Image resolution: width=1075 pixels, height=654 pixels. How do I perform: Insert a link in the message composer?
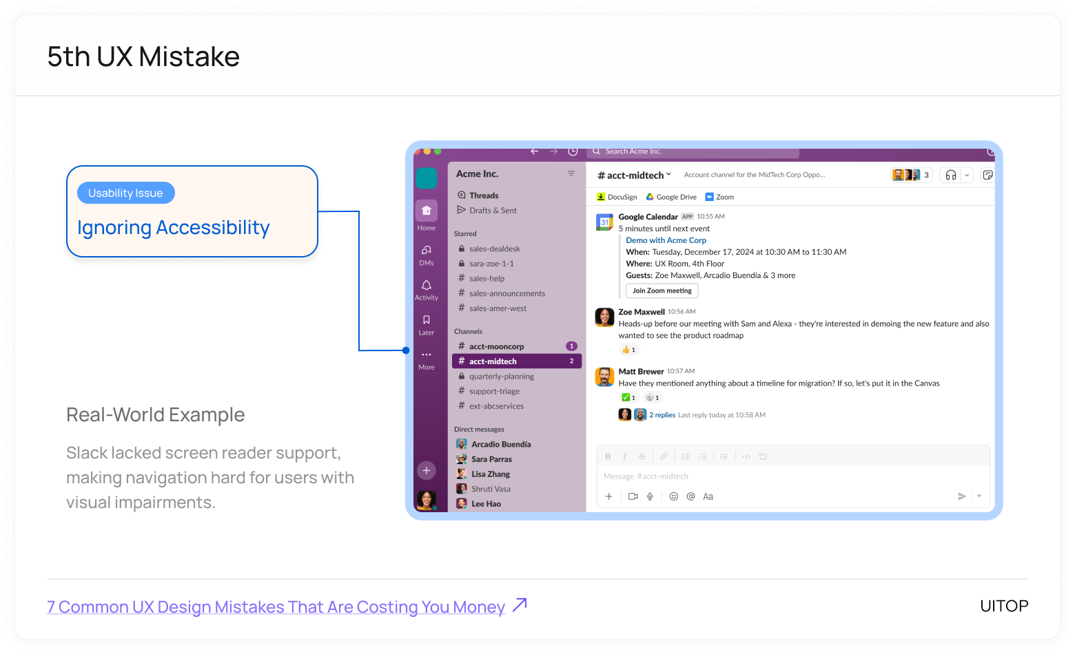pyautogui.click(x=664, y=456)
